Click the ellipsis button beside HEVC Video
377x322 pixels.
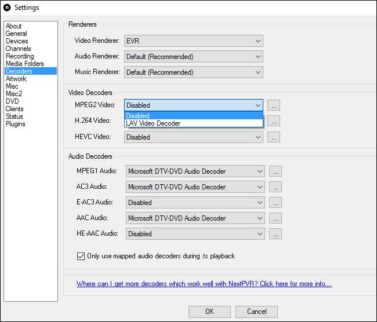pyautogui.click(x=274, y=137)
